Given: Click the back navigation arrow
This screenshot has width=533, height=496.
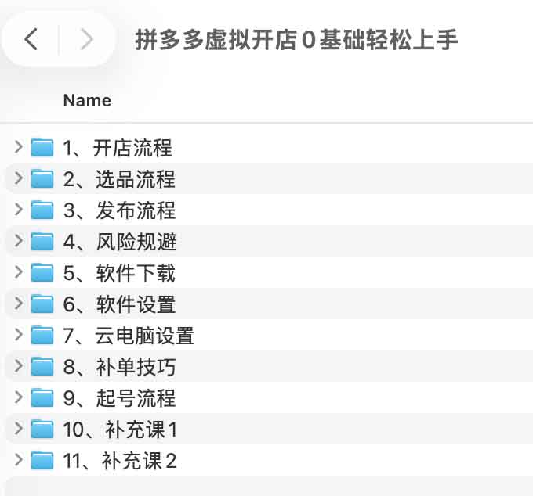Looking at the screenshot, I should pos(31,39).
